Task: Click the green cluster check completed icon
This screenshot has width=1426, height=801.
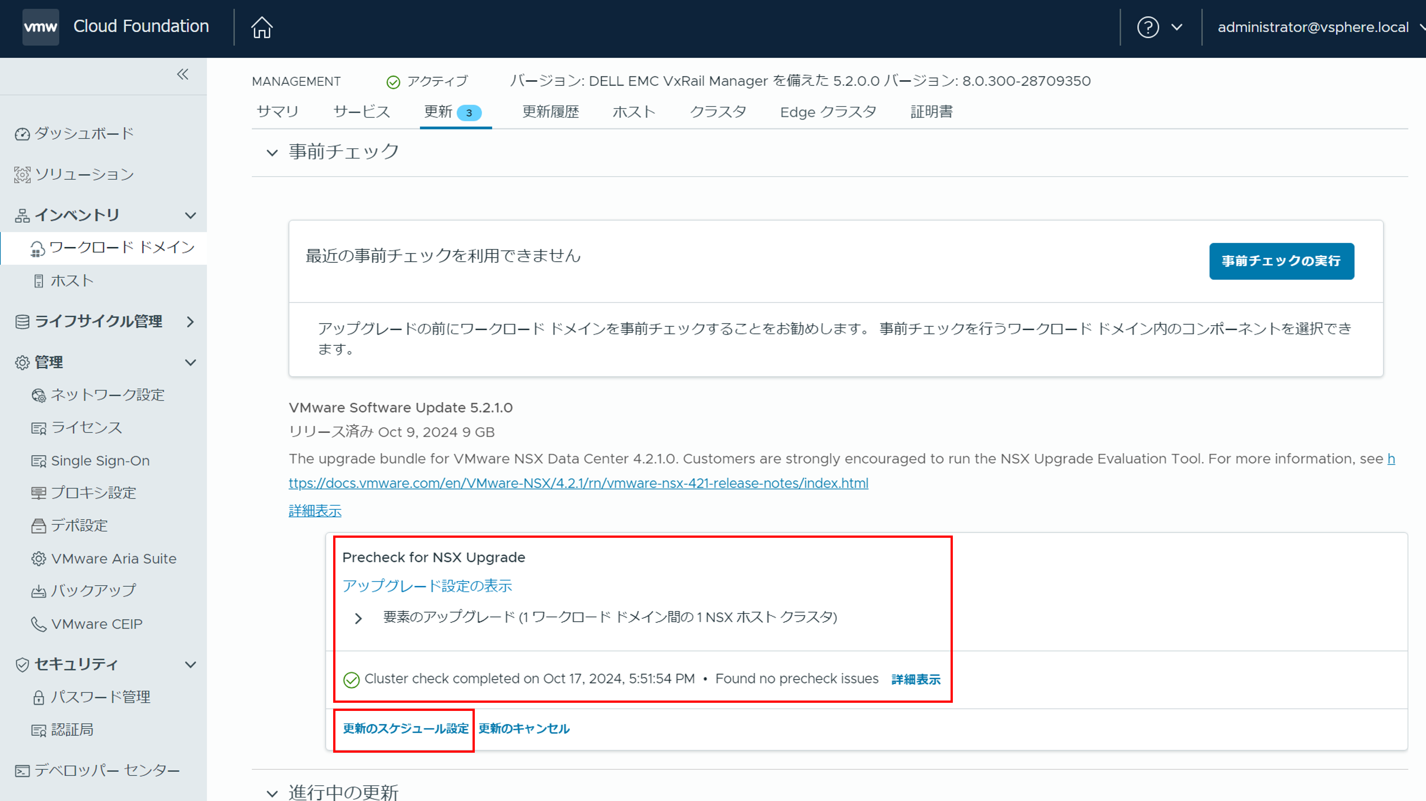Action: pyautogui.click(x=352, y=680)
